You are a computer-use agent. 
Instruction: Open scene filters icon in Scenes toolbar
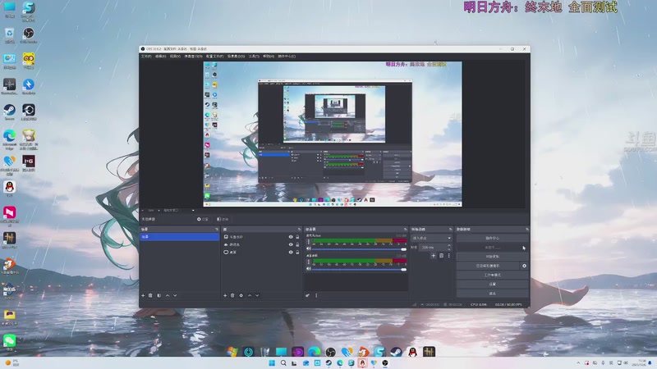coord(159,295)
